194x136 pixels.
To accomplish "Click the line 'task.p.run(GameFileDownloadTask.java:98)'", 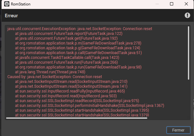I will pyautogui.click(x=78, y=67).
